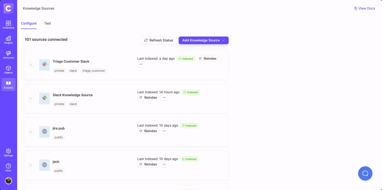Select the Configure tab
This screenshot has height=190, width=382.
click(x=29, y=23)
